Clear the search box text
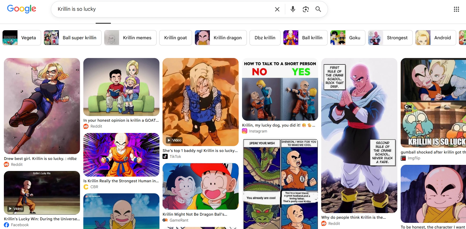The image size is (466, 229). [277, 9]
